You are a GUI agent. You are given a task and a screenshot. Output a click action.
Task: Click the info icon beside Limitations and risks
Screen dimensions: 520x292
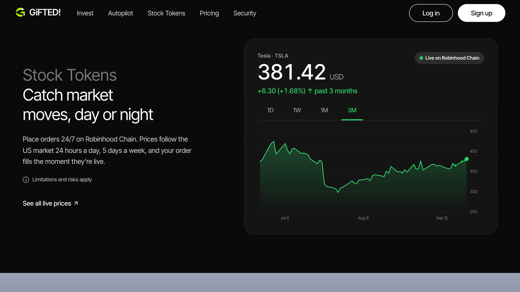(x=26, y=180)
